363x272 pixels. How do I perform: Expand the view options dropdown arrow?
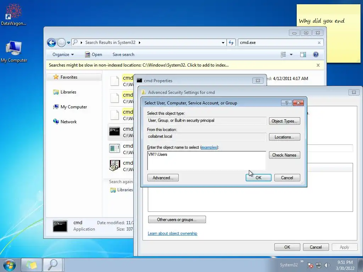coord(291,55)
